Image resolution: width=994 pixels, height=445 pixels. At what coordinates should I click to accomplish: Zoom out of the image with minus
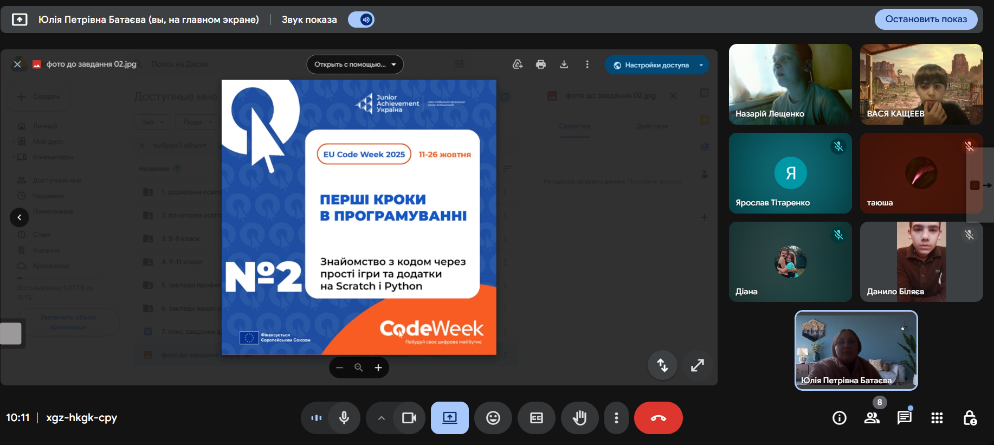tap(340, 368)
